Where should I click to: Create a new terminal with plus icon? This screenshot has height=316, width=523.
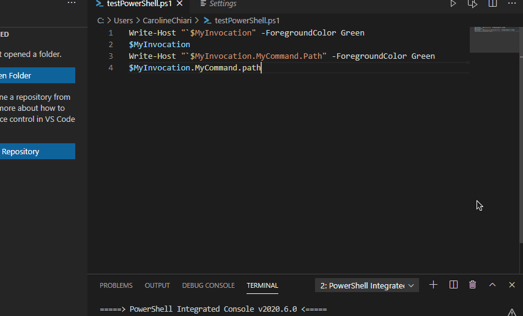[x=433, y=285]
